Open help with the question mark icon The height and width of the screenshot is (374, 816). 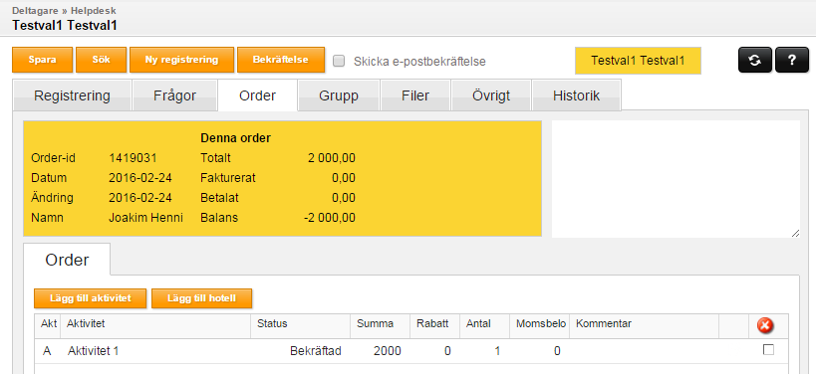coord(791,61)
